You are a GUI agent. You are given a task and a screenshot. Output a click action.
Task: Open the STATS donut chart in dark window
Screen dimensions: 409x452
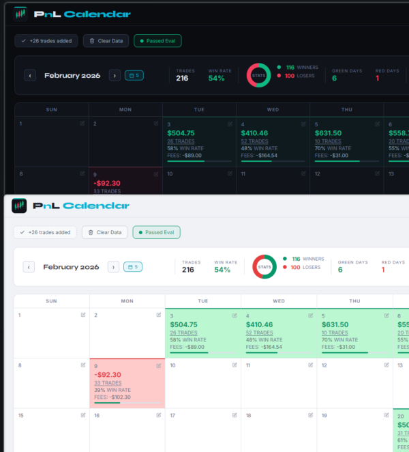[x=258, y=75]
